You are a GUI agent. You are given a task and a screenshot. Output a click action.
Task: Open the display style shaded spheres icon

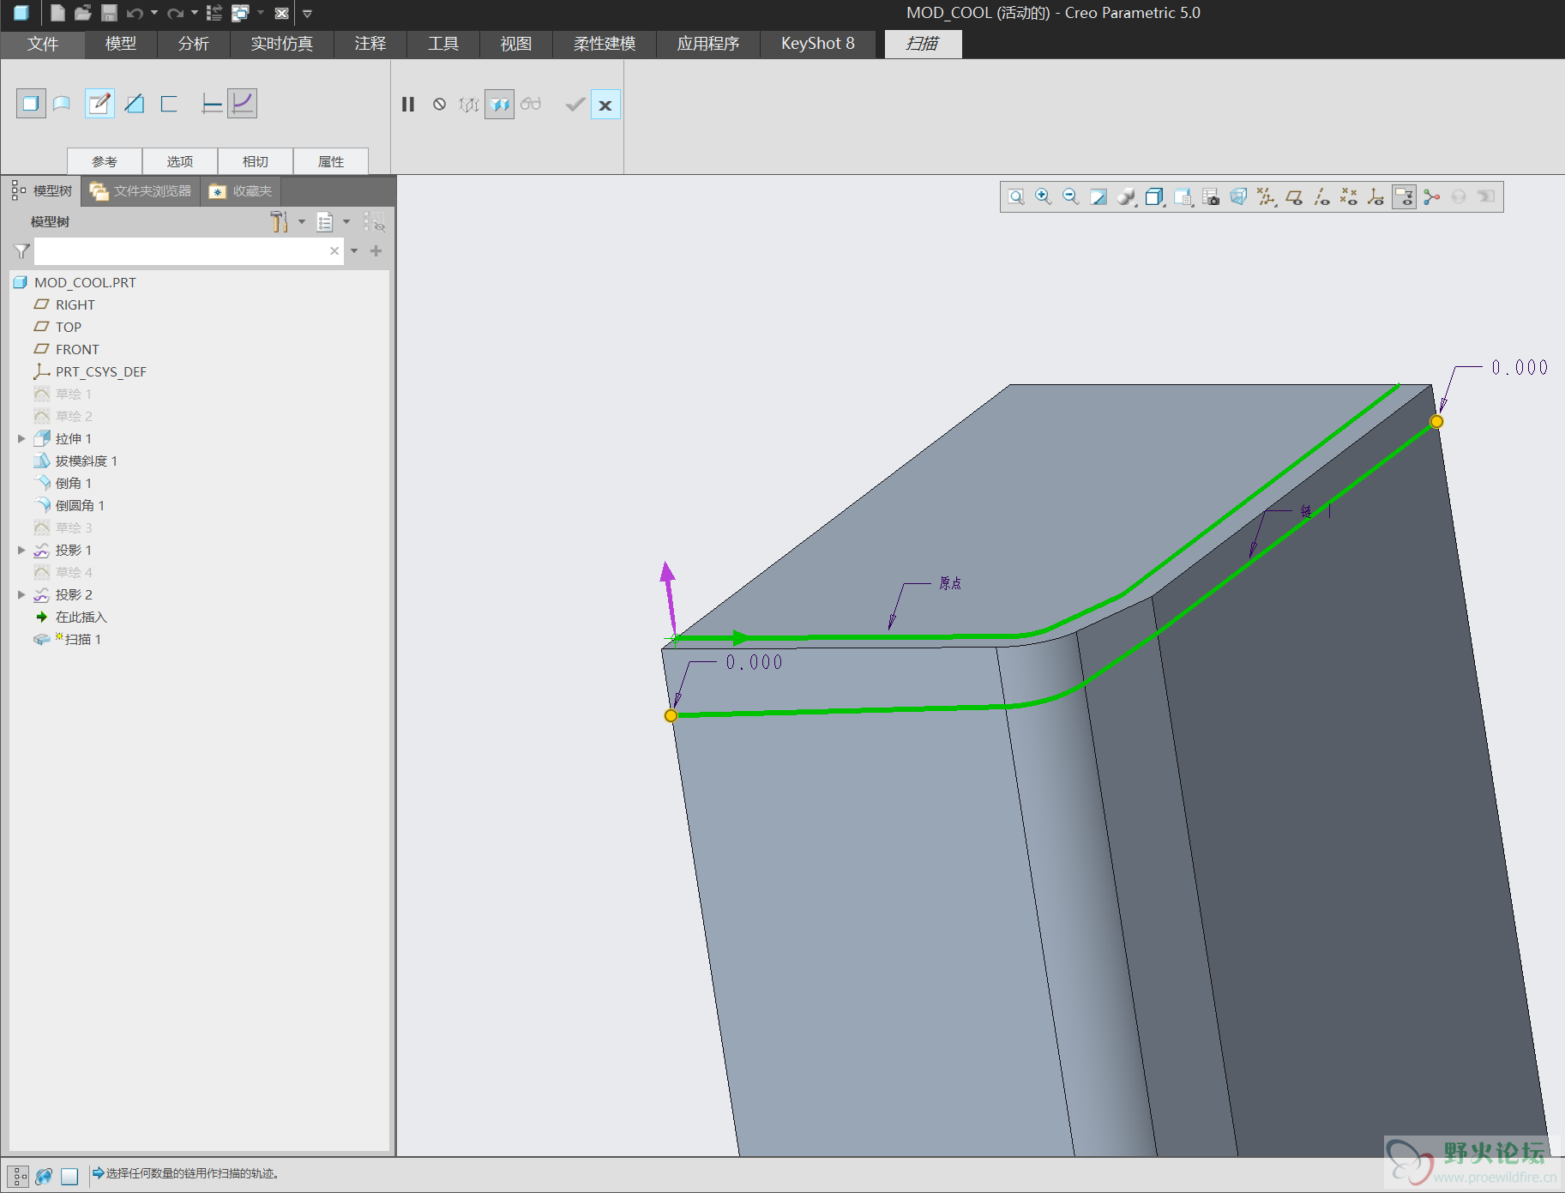tap(1127, 197)
